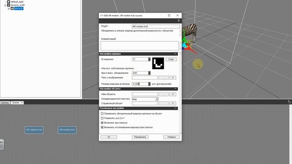Click the PlugIT name input field
The height and width of the screenshot is (164, 292).
(x=156, y=26)
